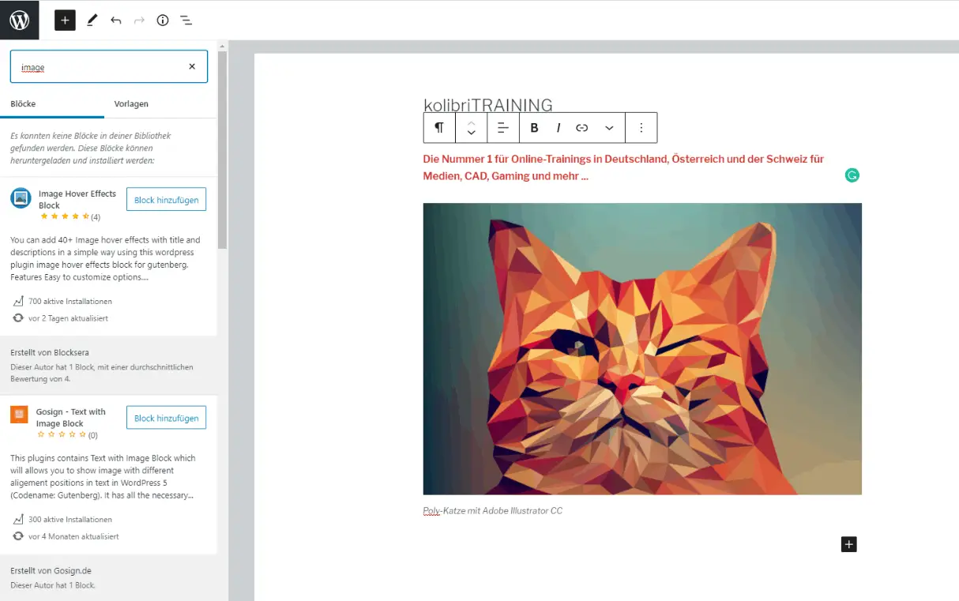Click the refresh icon by vor 4 Monaten
The height and width of the screenshot is (601, 959).
coord(17,535)
